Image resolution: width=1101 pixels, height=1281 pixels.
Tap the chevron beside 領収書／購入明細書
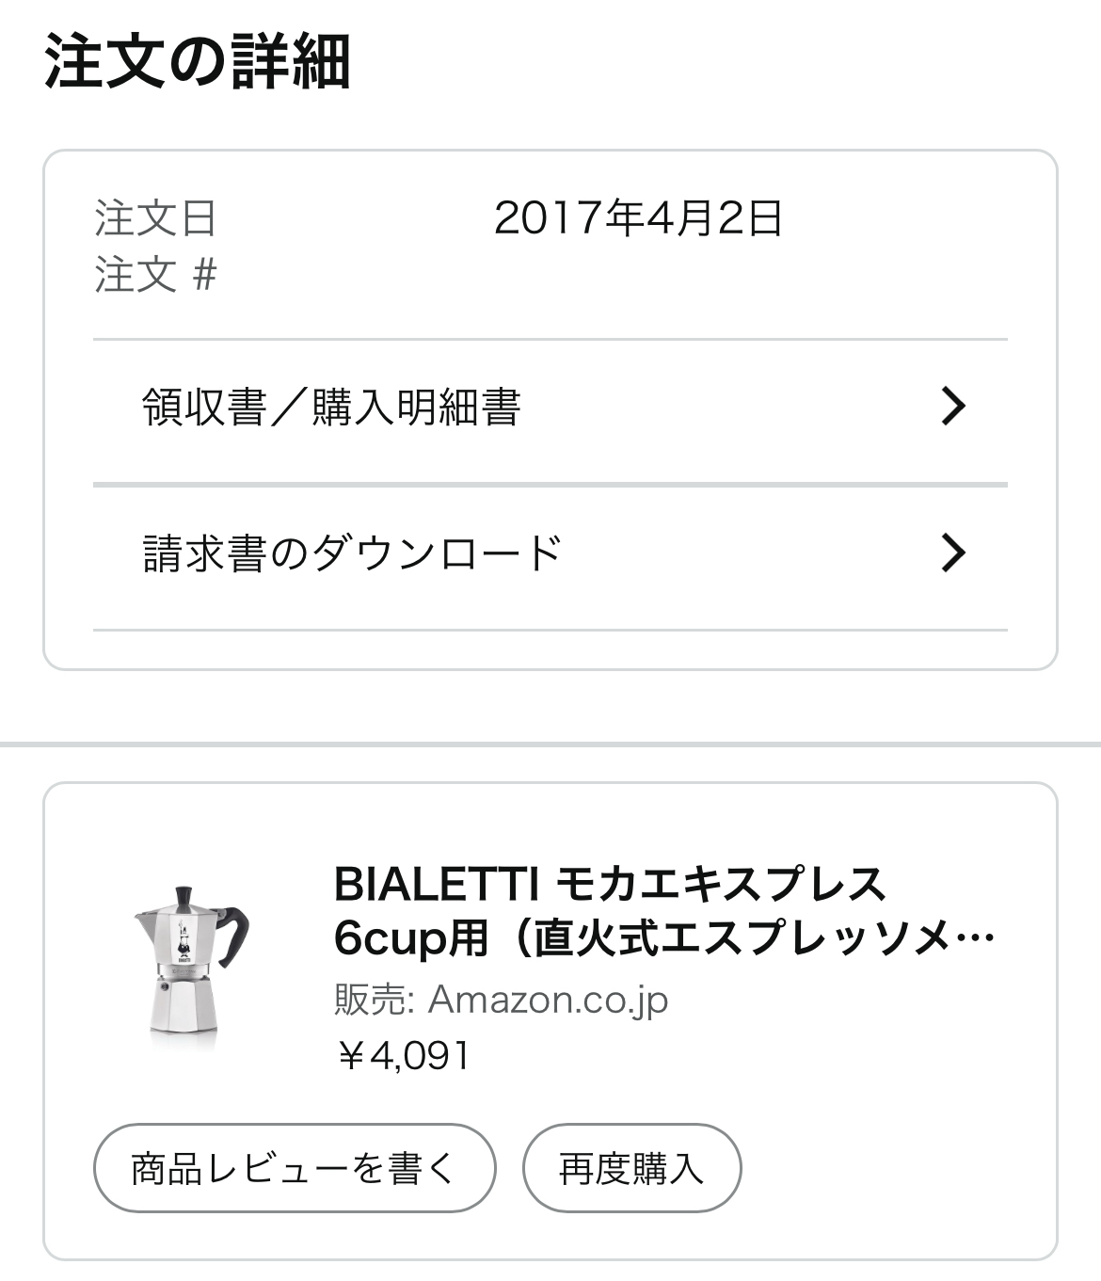tap(952, 407)
